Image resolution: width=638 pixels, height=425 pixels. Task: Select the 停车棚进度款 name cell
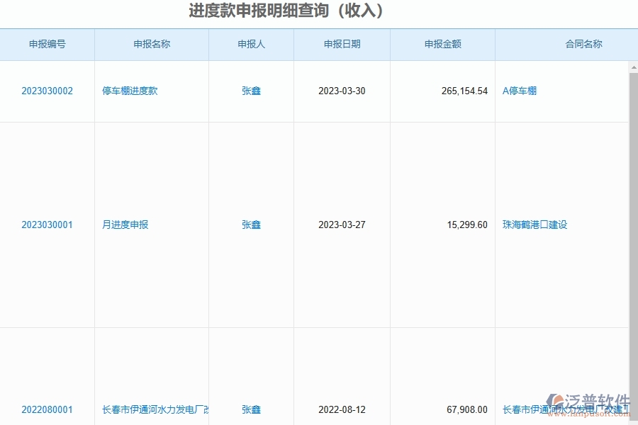tap(128, 91)
